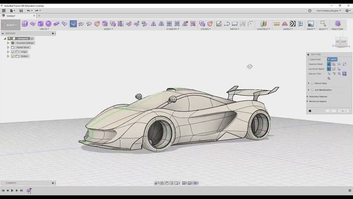
Task: Click the info icon in Edit Form dialog
Action: (x=310, y=111)
